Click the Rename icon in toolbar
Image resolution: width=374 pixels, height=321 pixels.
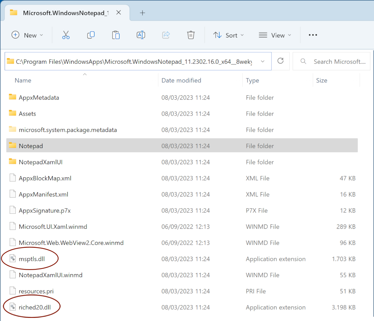(x=141, y=35)
